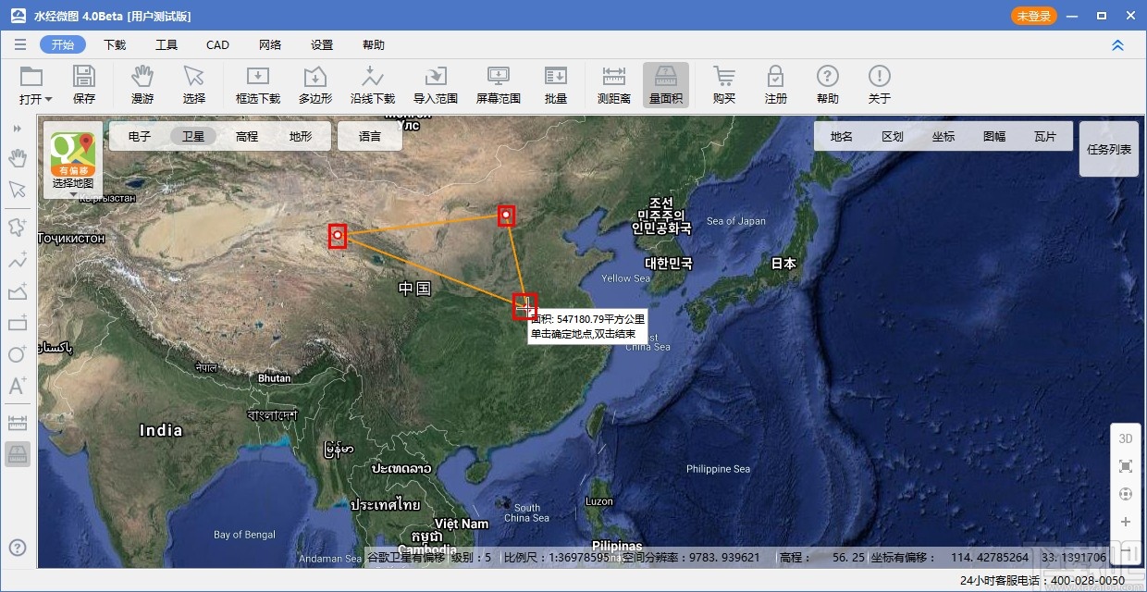Open the 设置 ribbon tab
The height and width of the screenshot is (592, 1147).
322,44
